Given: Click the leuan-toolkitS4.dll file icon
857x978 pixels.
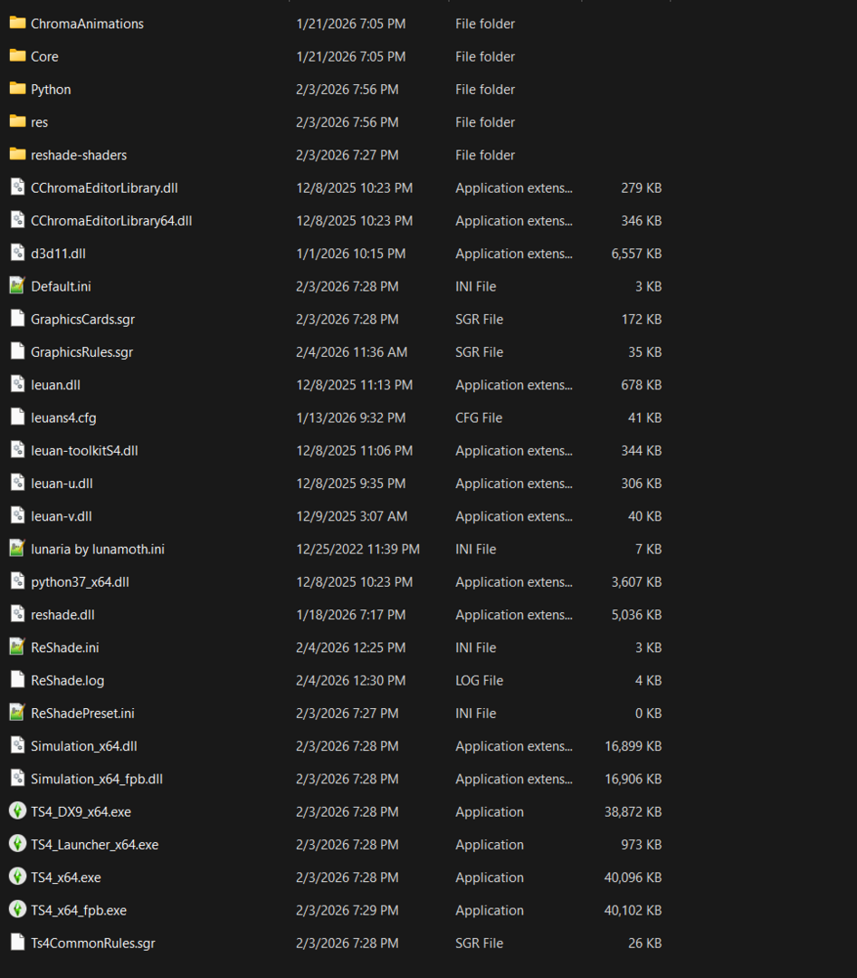Looking at the screenshot, I should tap(17, 450).
